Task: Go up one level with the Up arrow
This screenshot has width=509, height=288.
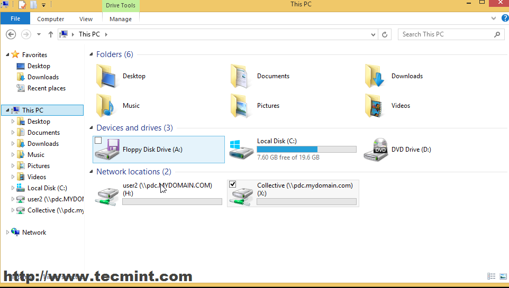Action: point(50,34)
